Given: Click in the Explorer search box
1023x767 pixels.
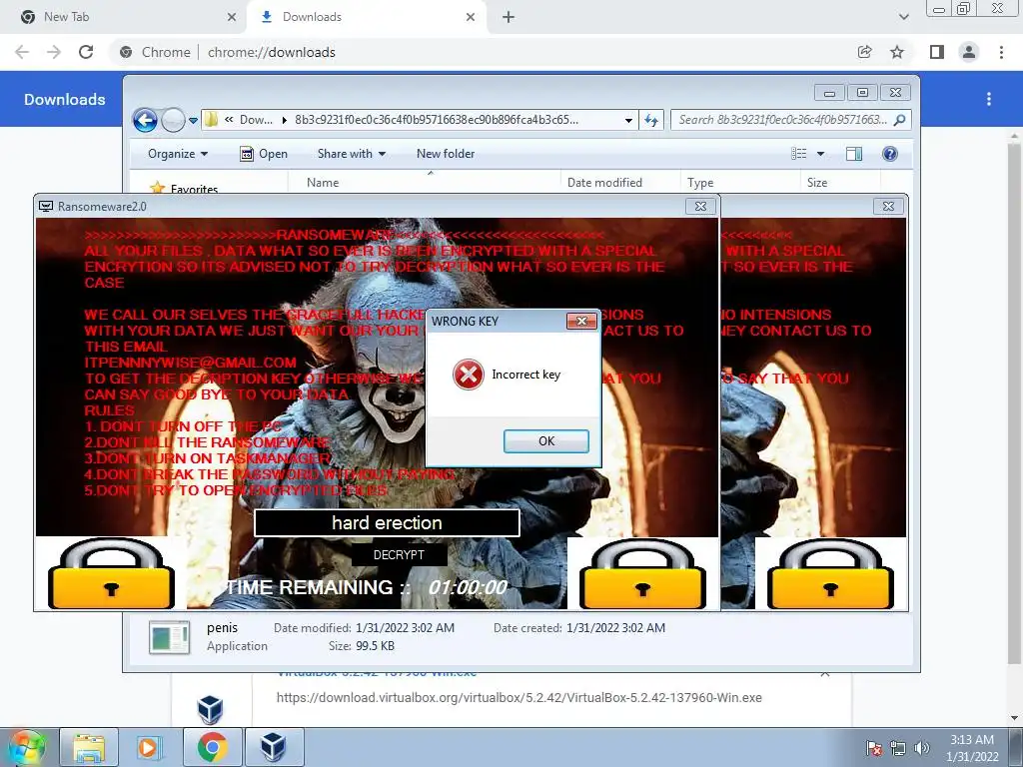Looking at the screenshot, I should coord(783,120).
